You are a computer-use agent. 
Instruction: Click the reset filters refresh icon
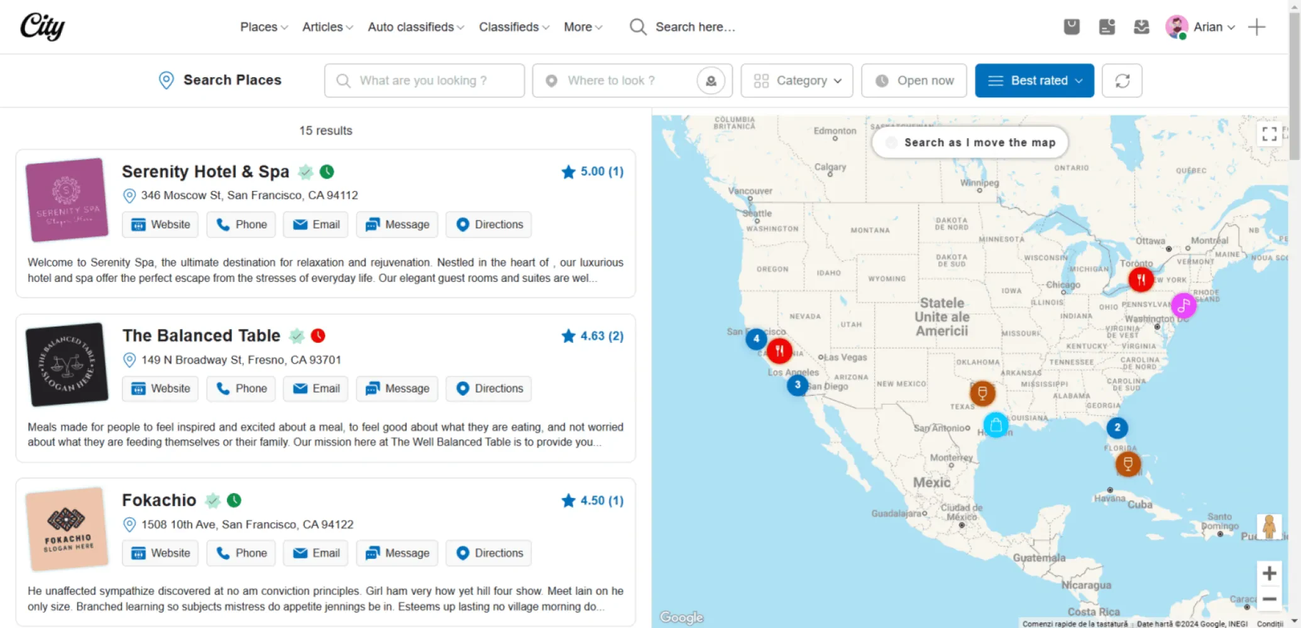coord(1122,80)
